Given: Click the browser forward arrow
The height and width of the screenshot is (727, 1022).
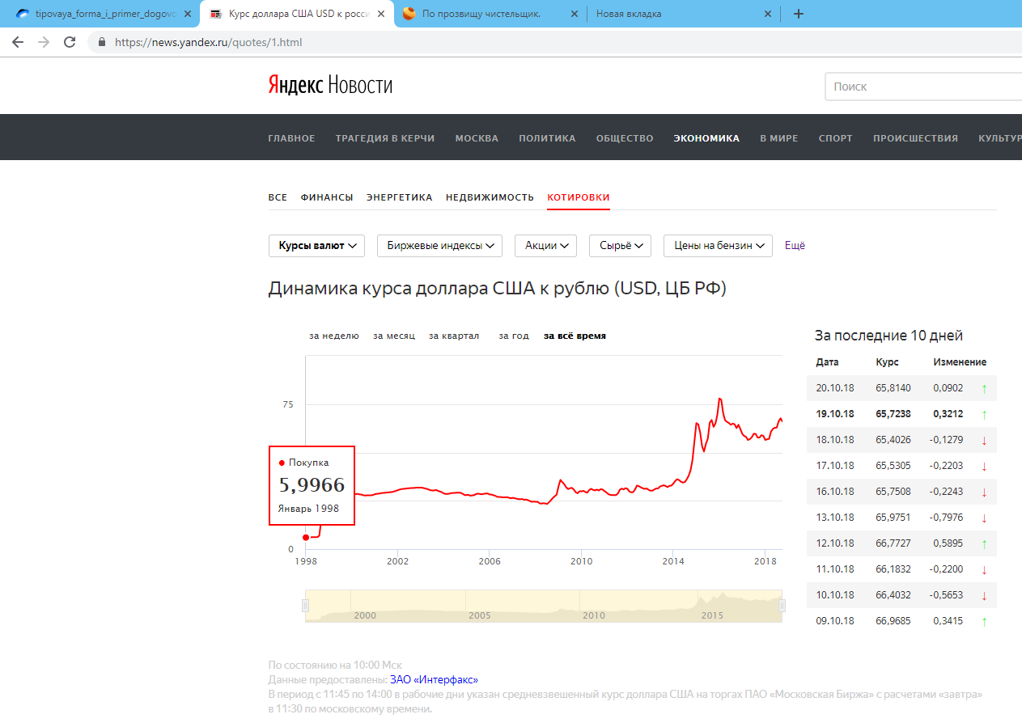Looking at the screenshot, I should click(x=44, y=42).
